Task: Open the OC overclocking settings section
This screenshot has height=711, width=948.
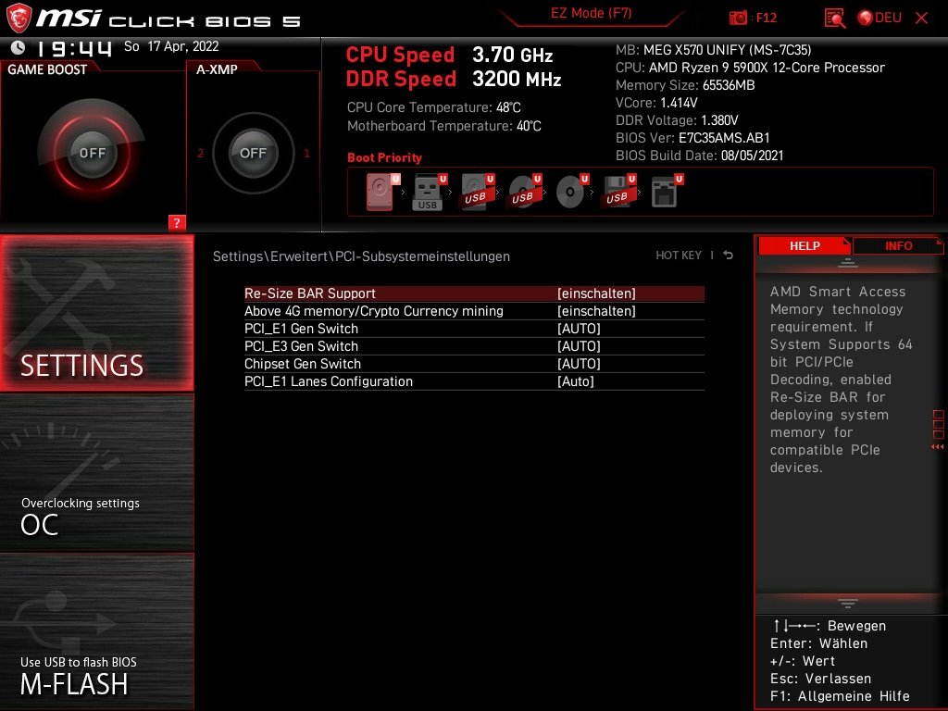Action: coord(97,517)
